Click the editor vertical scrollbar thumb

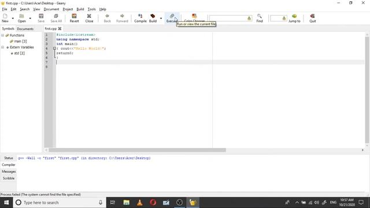click(367, 90)
